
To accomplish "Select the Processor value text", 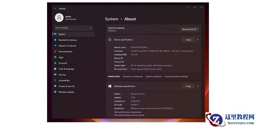I will tap(162, 51).
